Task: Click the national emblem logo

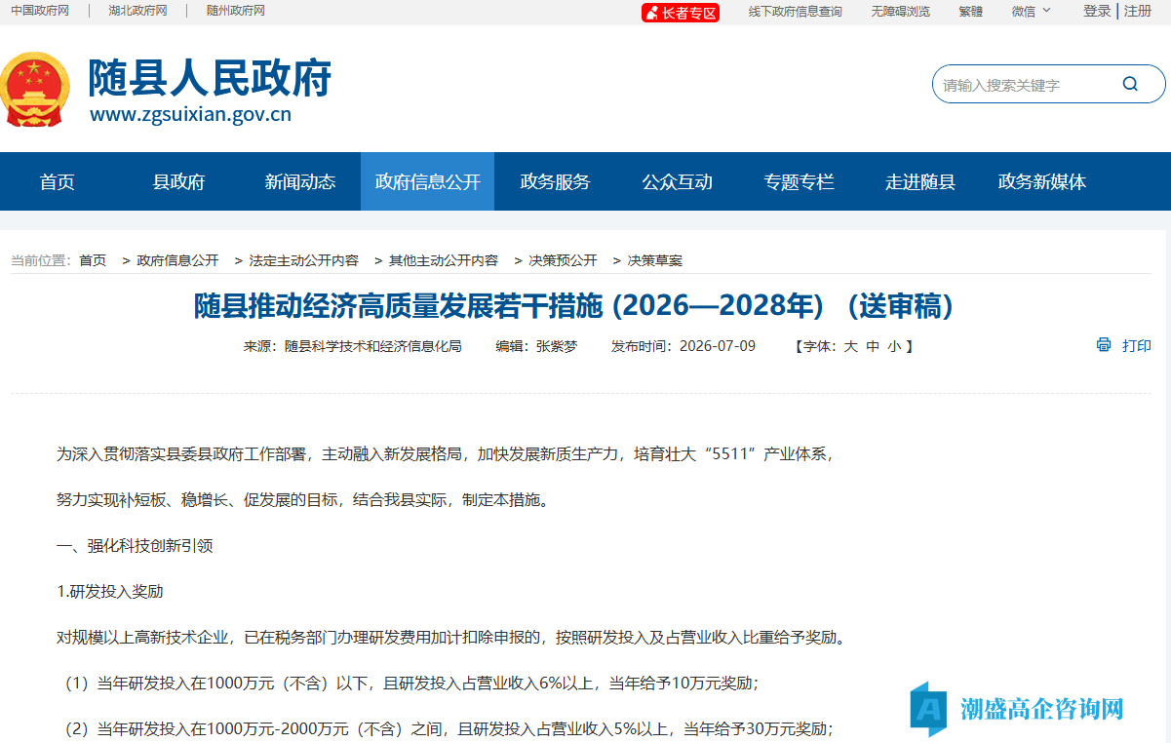Action: pyautogui.click(x=35, y=90)
